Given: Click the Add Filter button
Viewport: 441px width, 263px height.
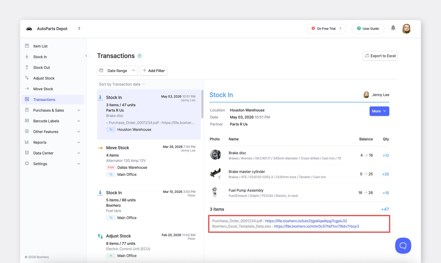Looking at the screenshot, I should coord(154,71).
